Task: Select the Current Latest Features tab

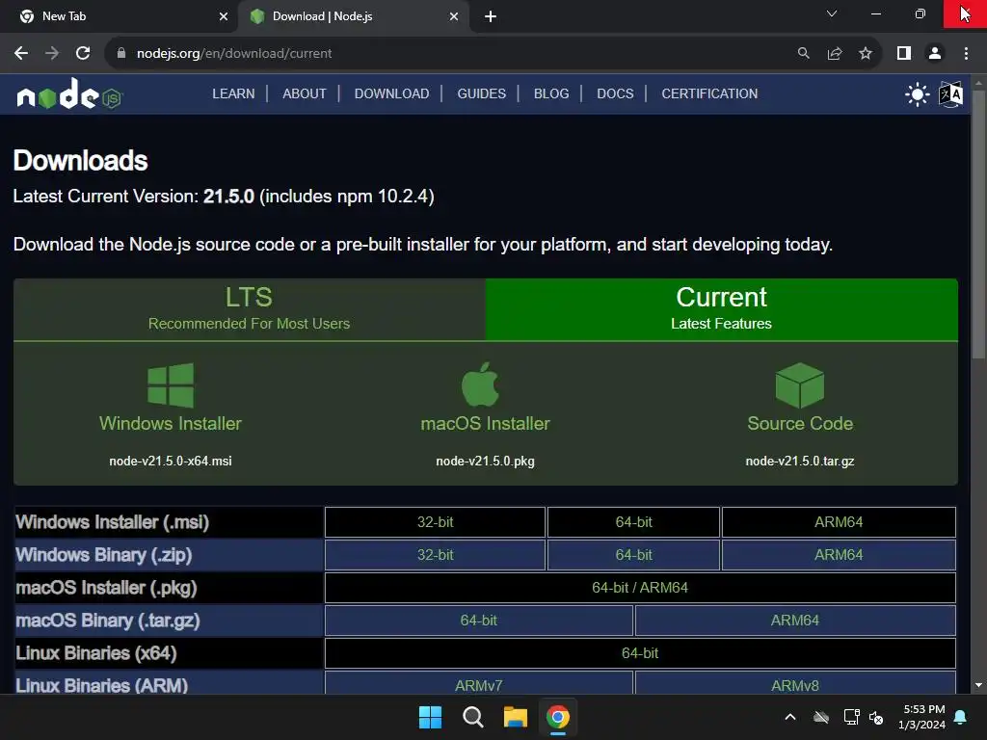Action: 721,309
